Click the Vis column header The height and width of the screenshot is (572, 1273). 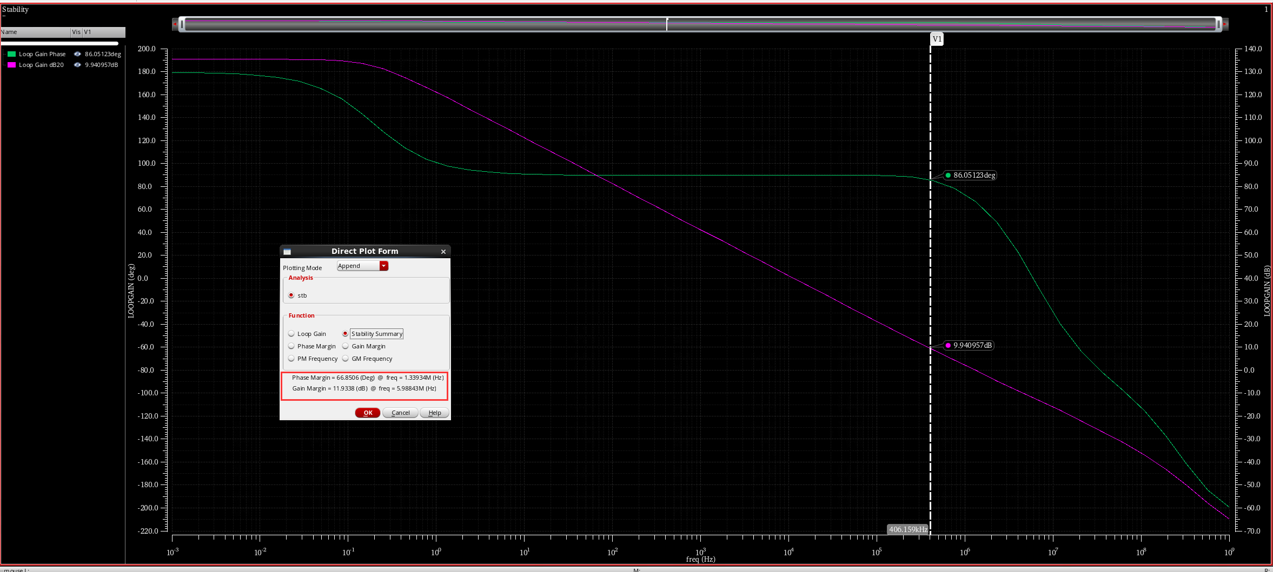coord(76,32)
